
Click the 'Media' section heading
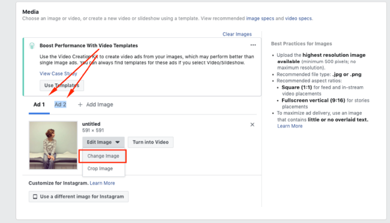[31, 12]
